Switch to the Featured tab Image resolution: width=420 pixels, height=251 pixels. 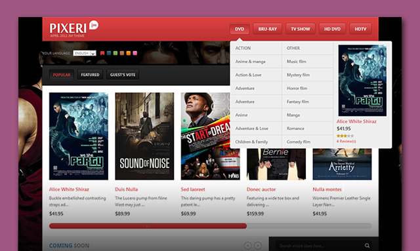point(90,75)
